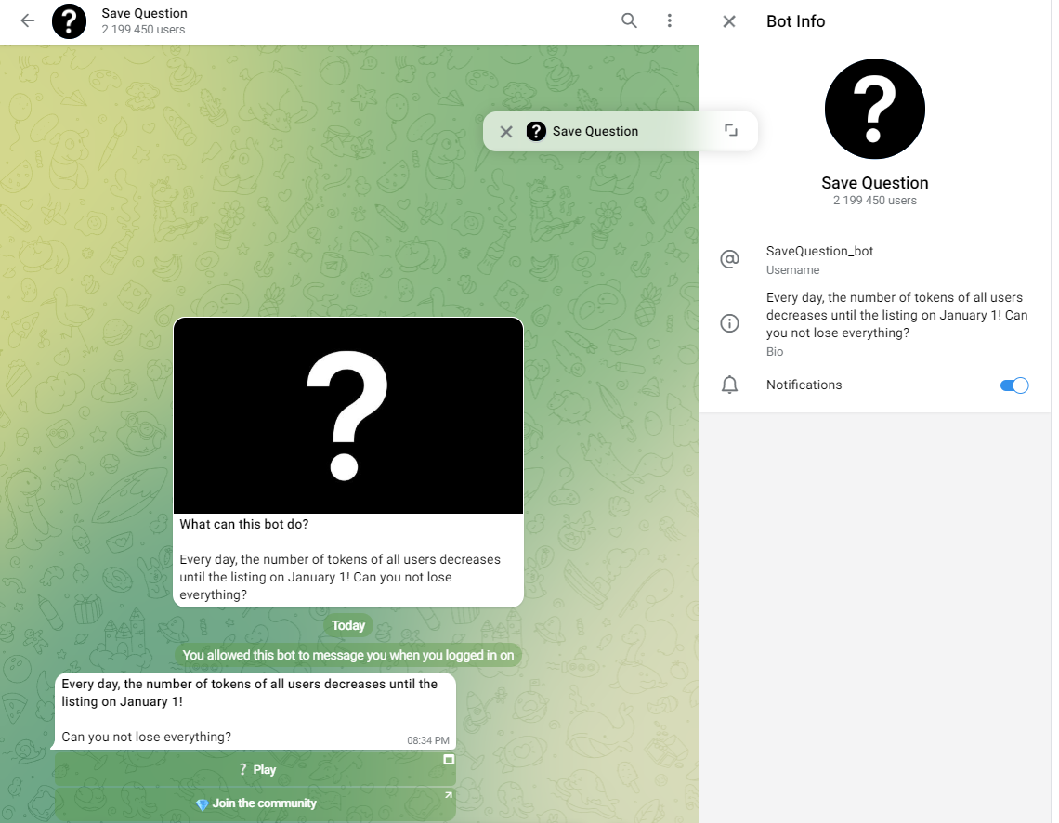The image size is (1059, 823).
Task: Go back using the header arrow
Action: (x=28, y=20)
